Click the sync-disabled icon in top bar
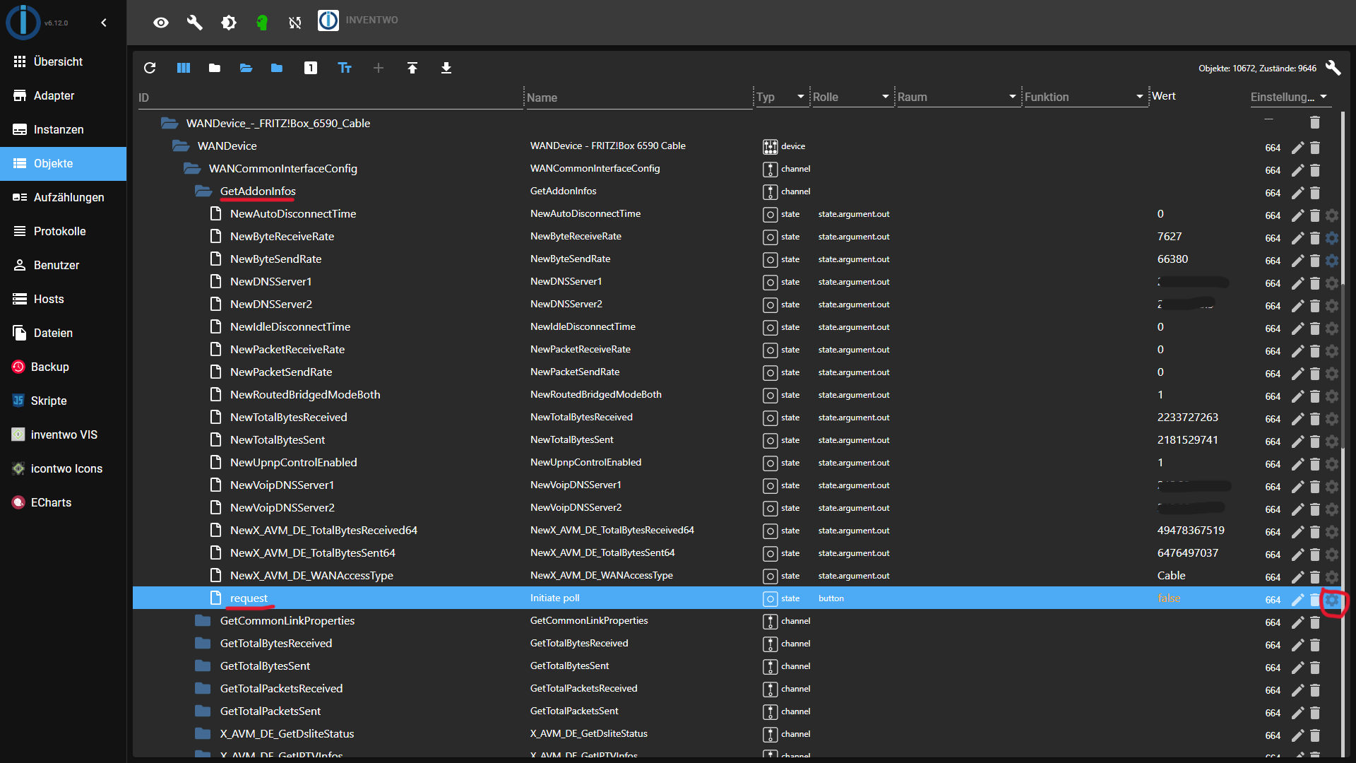Viewport: 1356px width, 763px height. pos(295,23)
